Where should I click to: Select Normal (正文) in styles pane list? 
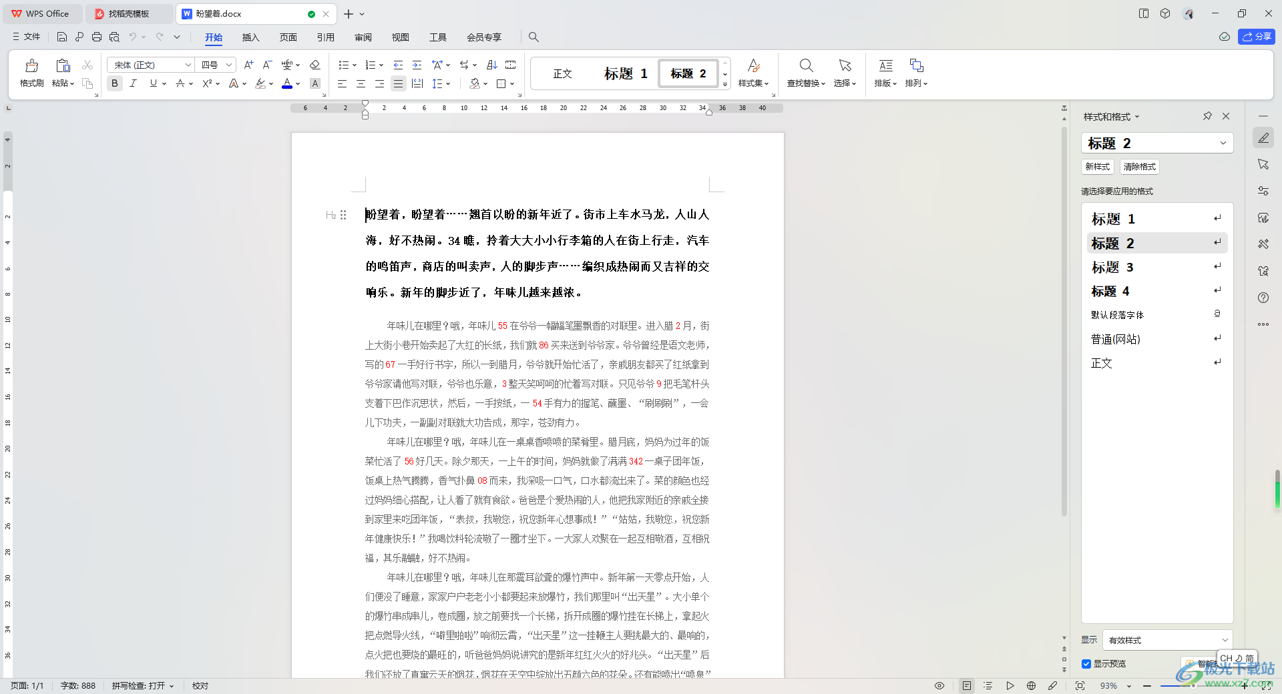pos(1157,363)
